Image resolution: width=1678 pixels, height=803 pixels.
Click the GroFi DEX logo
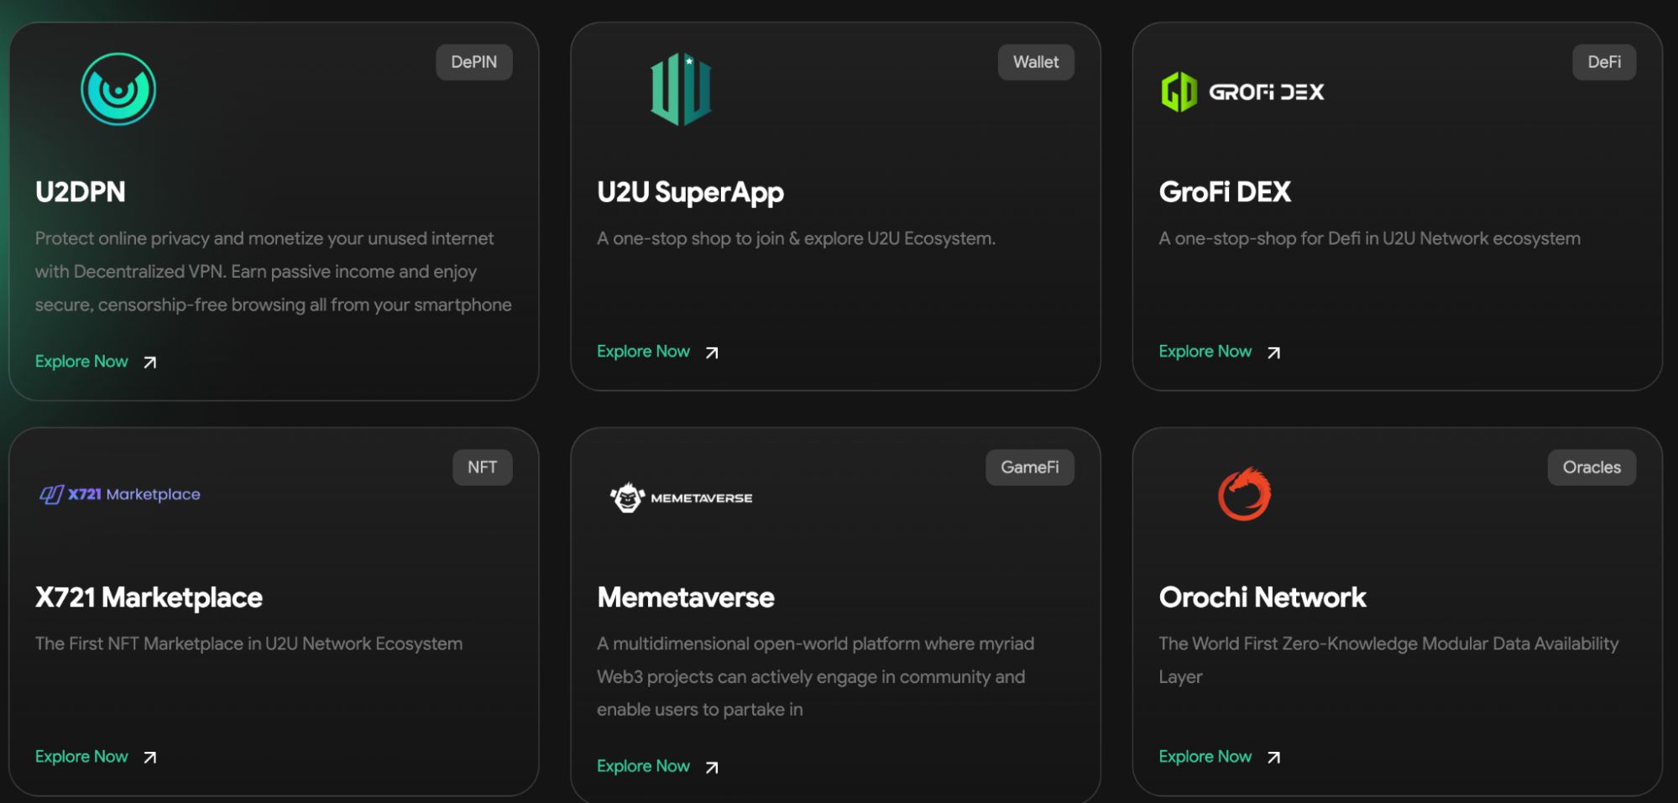(x=1242, y=91)
